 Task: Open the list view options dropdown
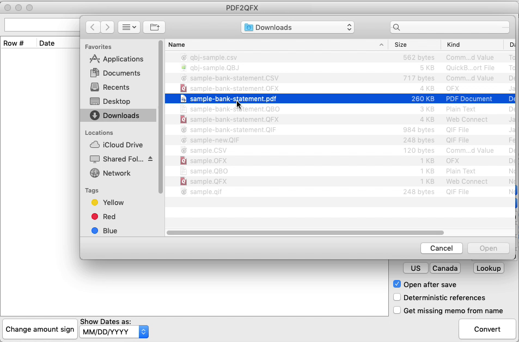[x=129, y=27]
